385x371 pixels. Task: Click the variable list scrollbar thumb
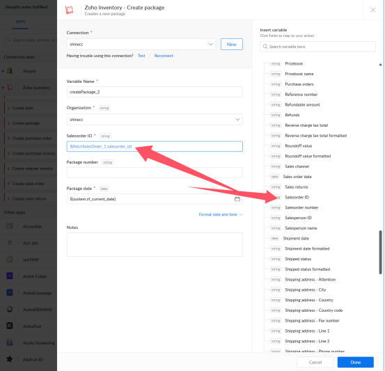(x=380, y=252)
